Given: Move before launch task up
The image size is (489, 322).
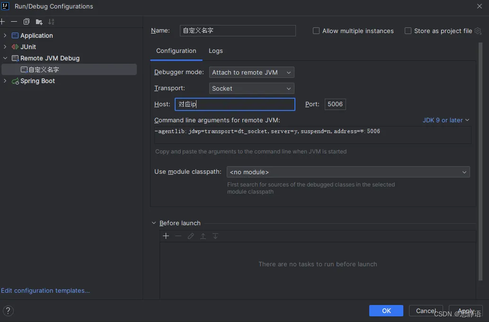Looking at the screenshot, I should [x=203, y=236].
